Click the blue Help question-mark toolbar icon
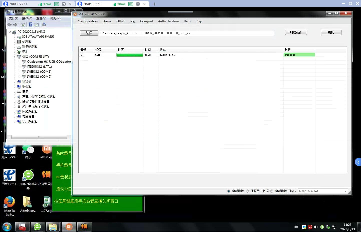The image size is (361, 232). tap(31, 24)
